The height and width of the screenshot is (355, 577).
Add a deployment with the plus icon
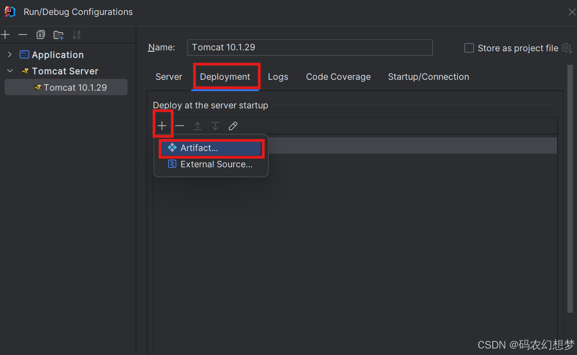[x=162, y=126]
